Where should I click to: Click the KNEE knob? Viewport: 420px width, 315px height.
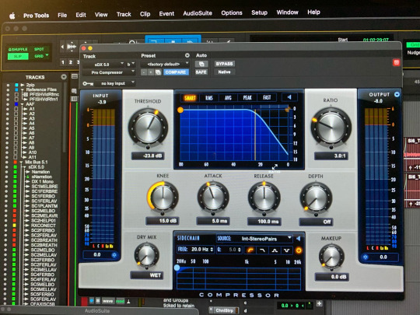(163, 198)
